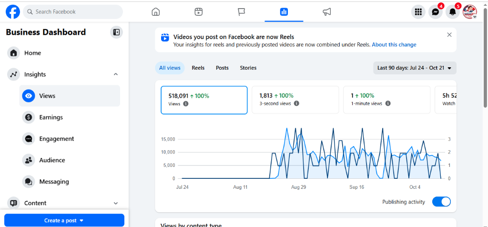
Task: Select the 1-minute views metric card
Action: click(x=386, y=100)
